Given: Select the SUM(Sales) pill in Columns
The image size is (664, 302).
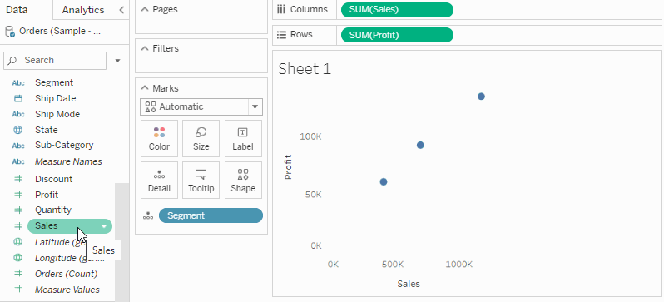Looking at the screenshot, I should (x=397, y=10).
